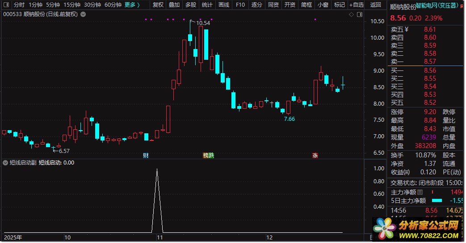
Task: Select the 30分钟 period tab
Action: (x=92, y=5)
